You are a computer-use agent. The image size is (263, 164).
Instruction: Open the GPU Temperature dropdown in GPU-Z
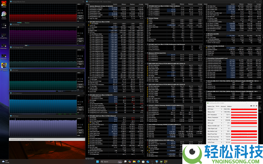[221, 115]
